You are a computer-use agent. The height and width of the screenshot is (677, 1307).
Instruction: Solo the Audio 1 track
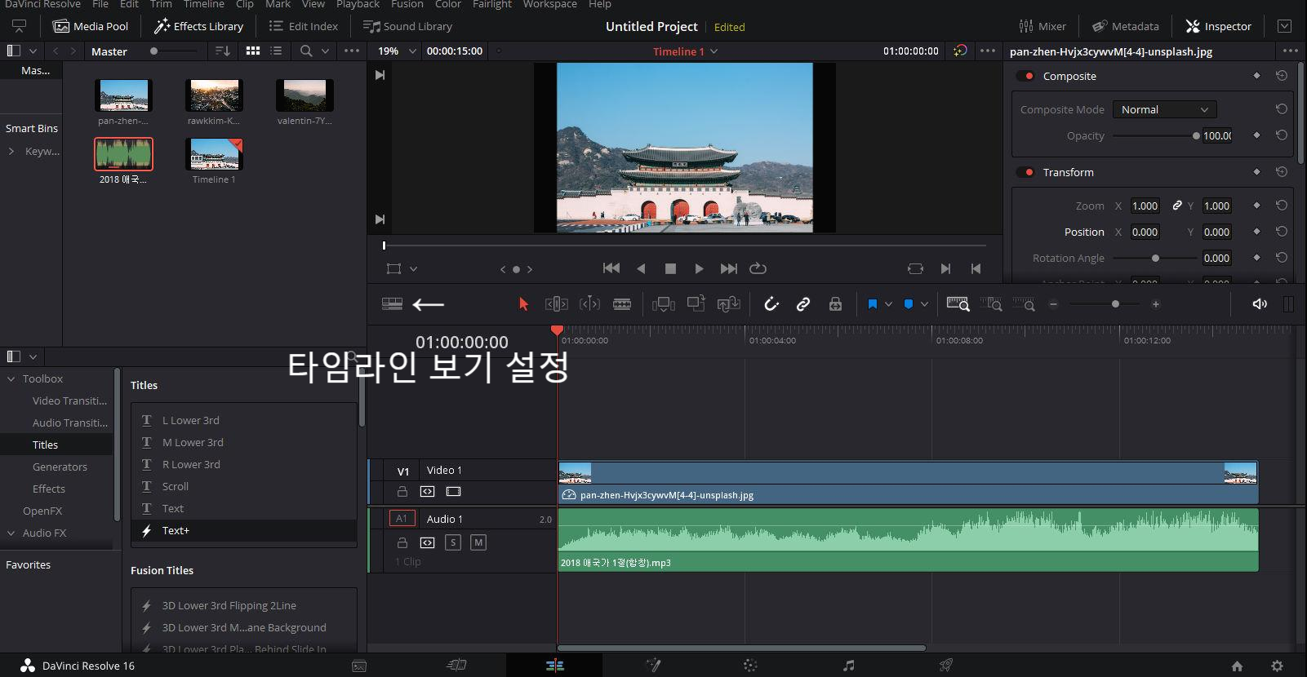[453, 542]
